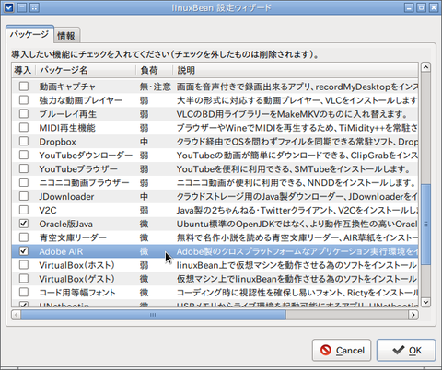The width and height of the screenshot is (442, 370).
Task: Click the Cancel button
Action: [x=342, y=350]
